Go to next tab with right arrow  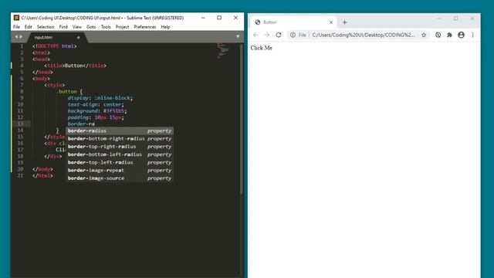click(21, 37)
